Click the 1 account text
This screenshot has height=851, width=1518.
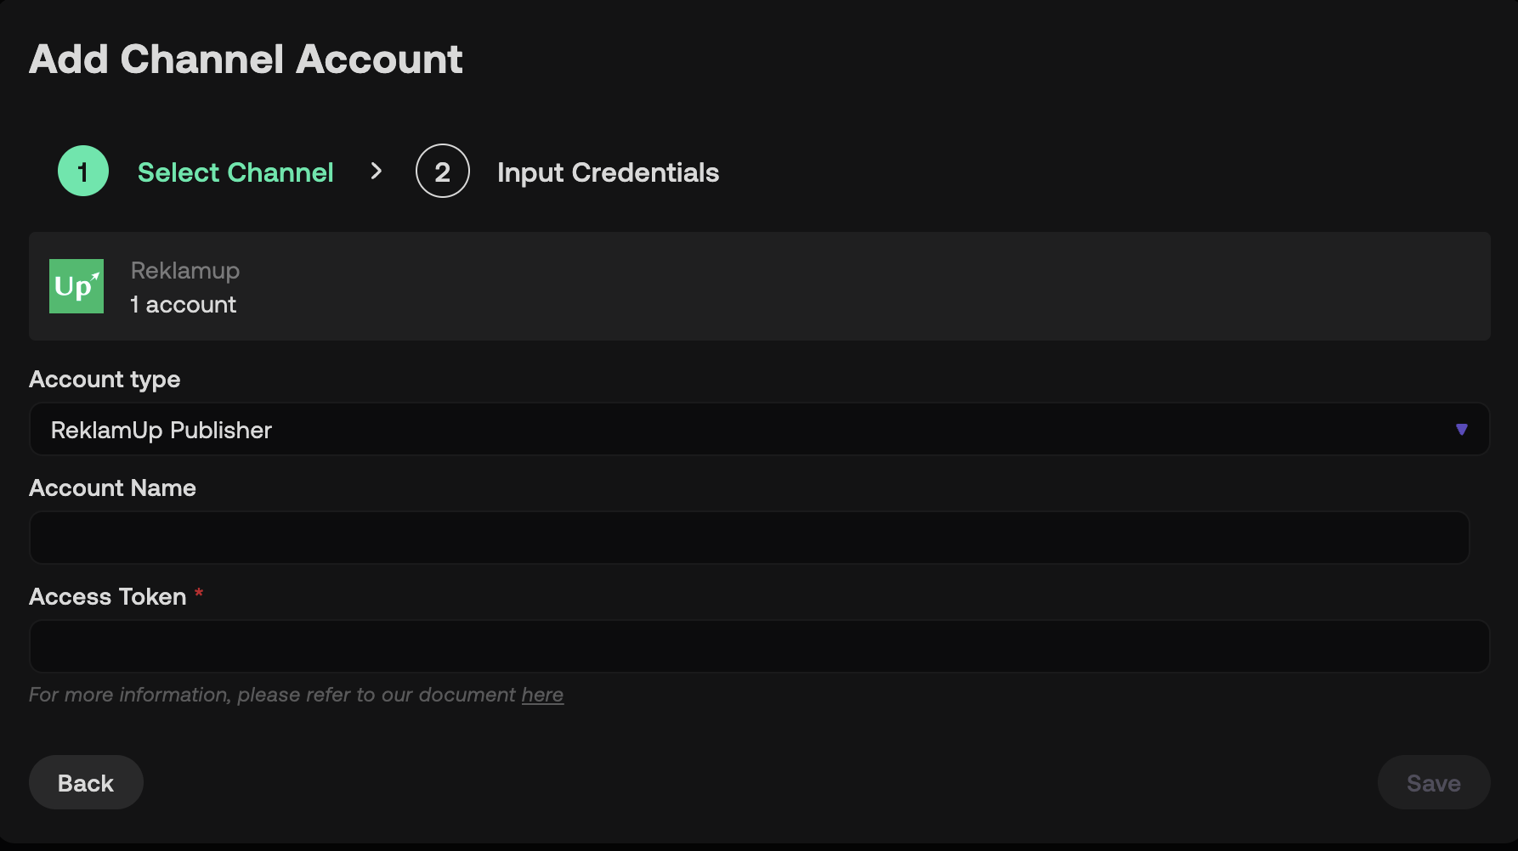click(x=183, y=304)
